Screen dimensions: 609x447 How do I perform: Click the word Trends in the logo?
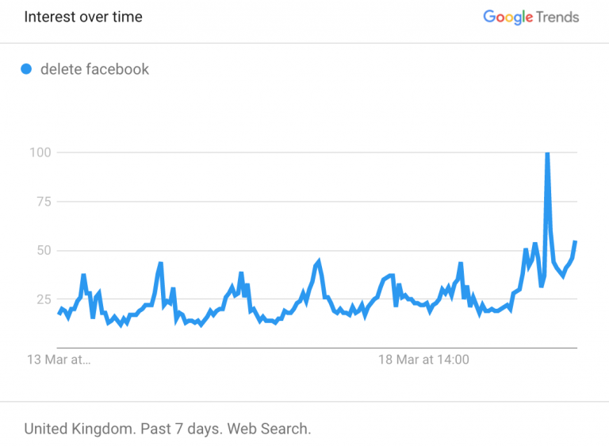pos(557,17)
